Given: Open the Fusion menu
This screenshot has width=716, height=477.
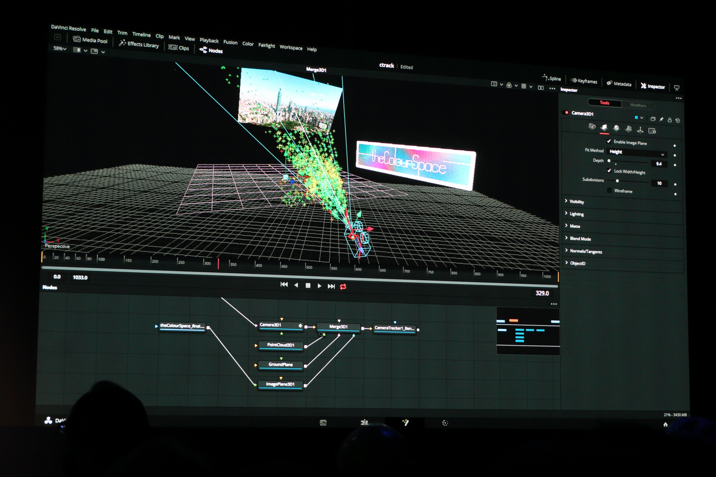Looking at the screenshot, I should (x=230, y=42).
